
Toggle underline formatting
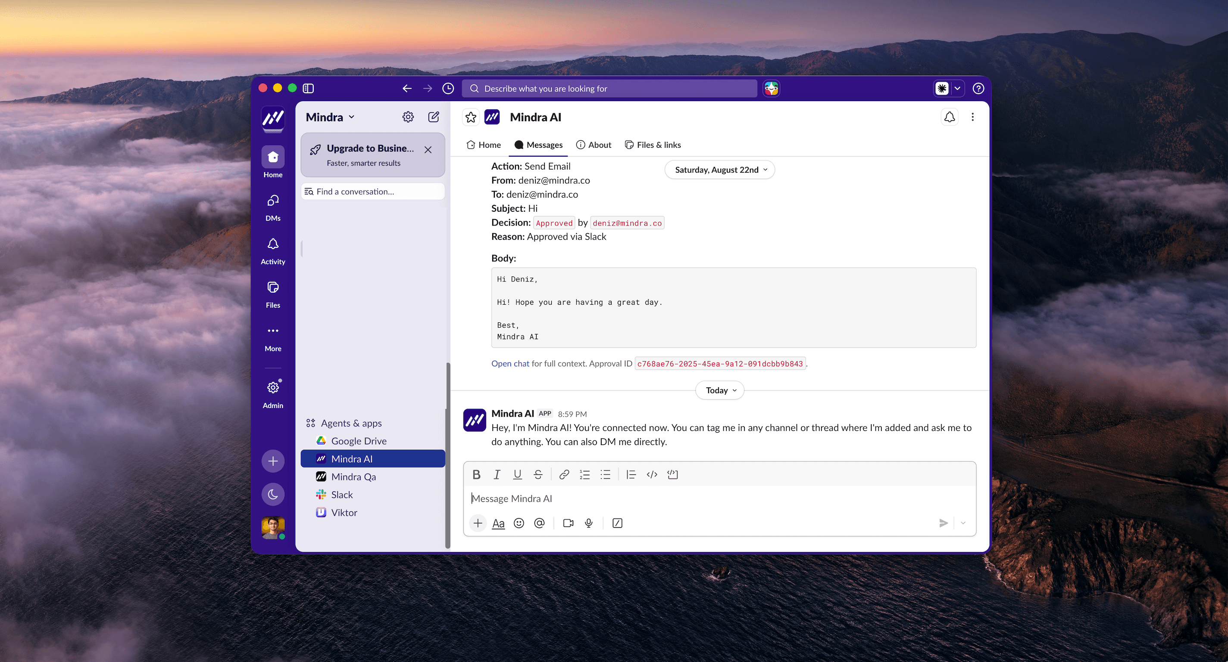coord(517,474)
